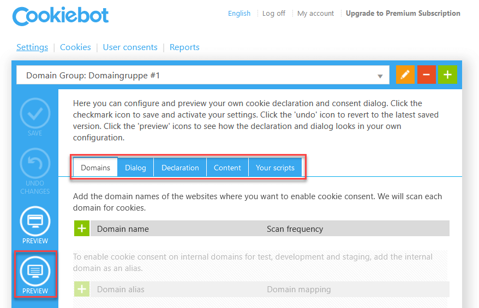Click the Scan frequency column header
Screen dimensions: 479x308
[295, 229]
